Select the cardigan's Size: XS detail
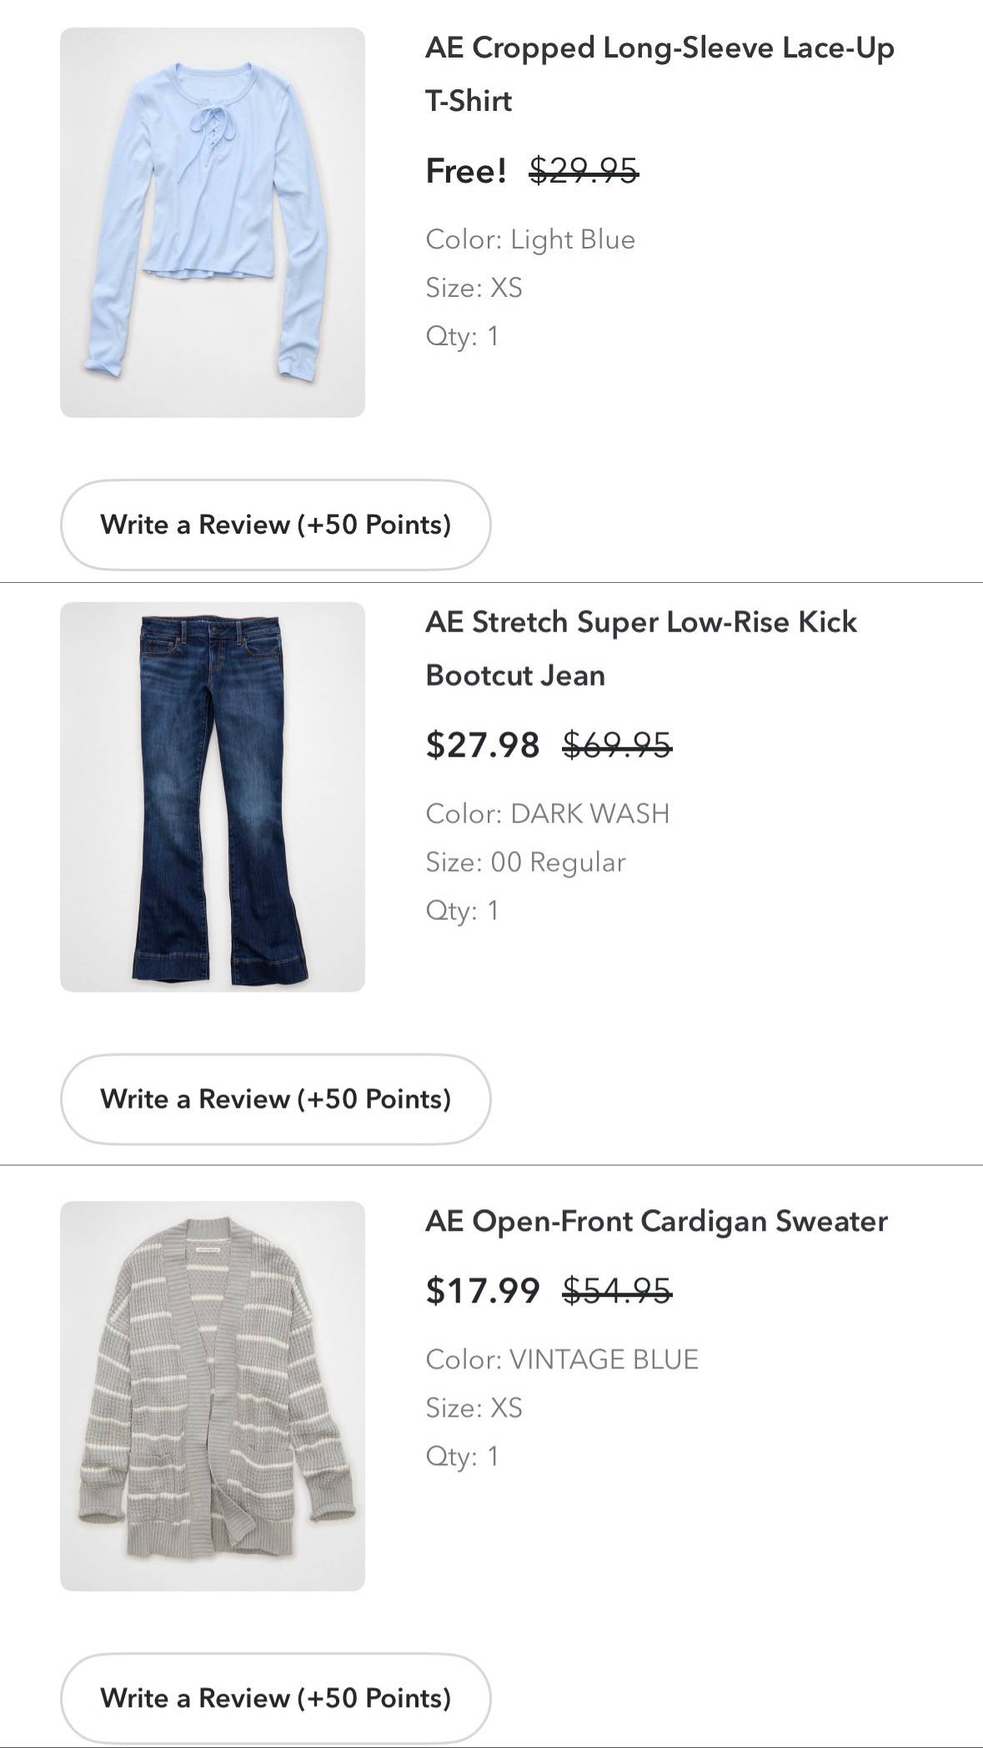 click(x=474, y=1408)
